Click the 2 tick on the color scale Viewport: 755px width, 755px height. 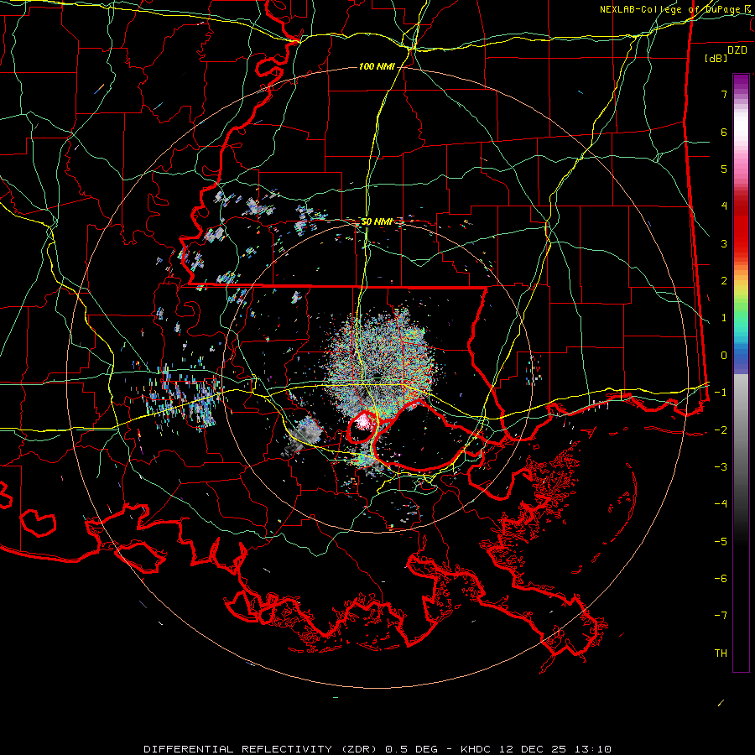(724, 281)
